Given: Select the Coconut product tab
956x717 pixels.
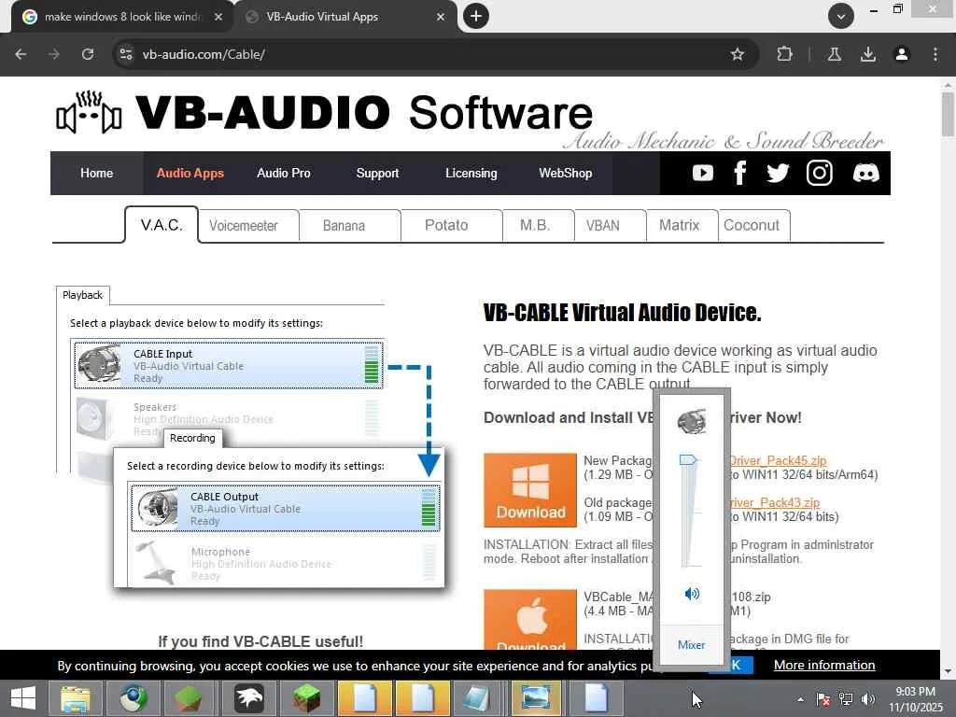Looking at the screenshot, I should (x=754, y=226).
